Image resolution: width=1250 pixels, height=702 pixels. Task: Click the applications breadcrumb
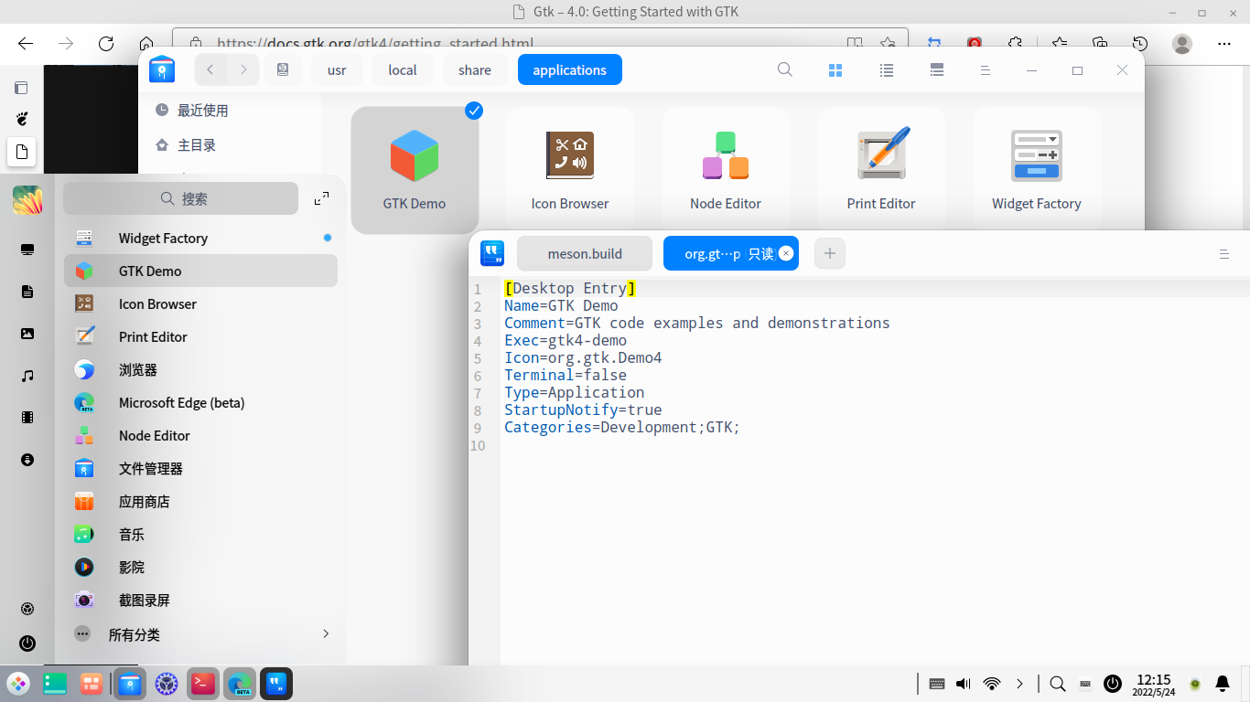point(569,69)
